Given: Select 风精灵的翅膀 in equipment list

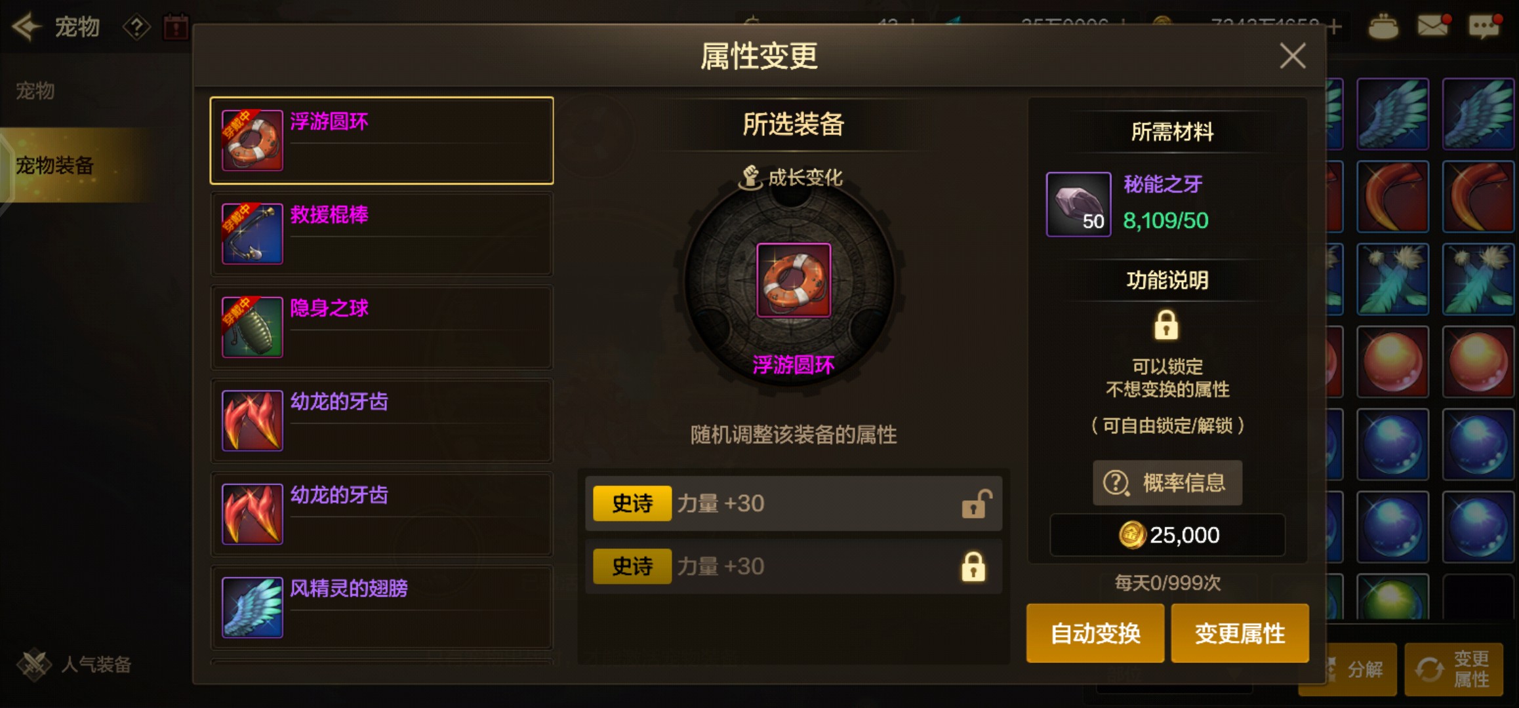Looking at the screenshot, I should coord(382,608).
